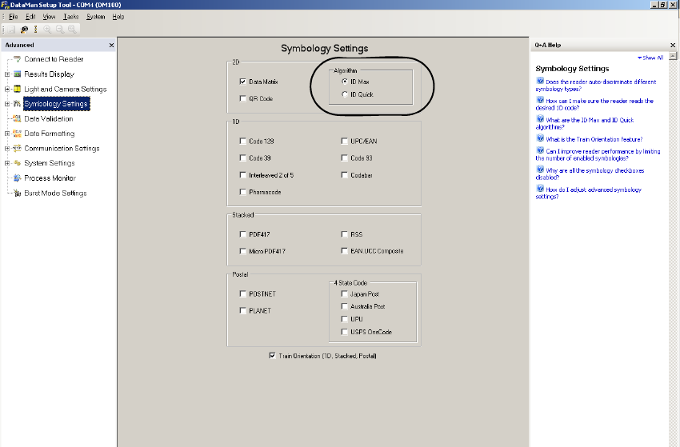Viewport: 680px width, 447px height.
Task: Open help link about auto-discriminating symbology types
Action: coord(596,85)
